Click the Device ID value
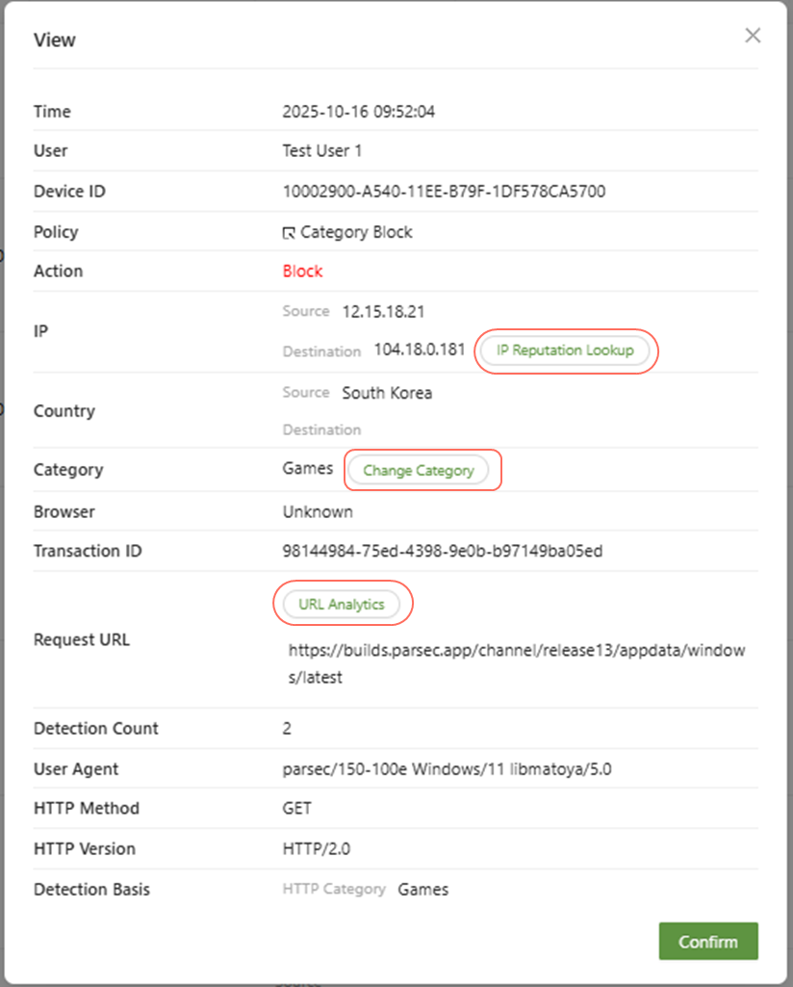 (x=444, y=192)
